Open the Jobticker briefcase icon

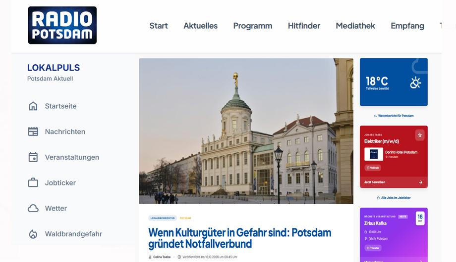33,183
